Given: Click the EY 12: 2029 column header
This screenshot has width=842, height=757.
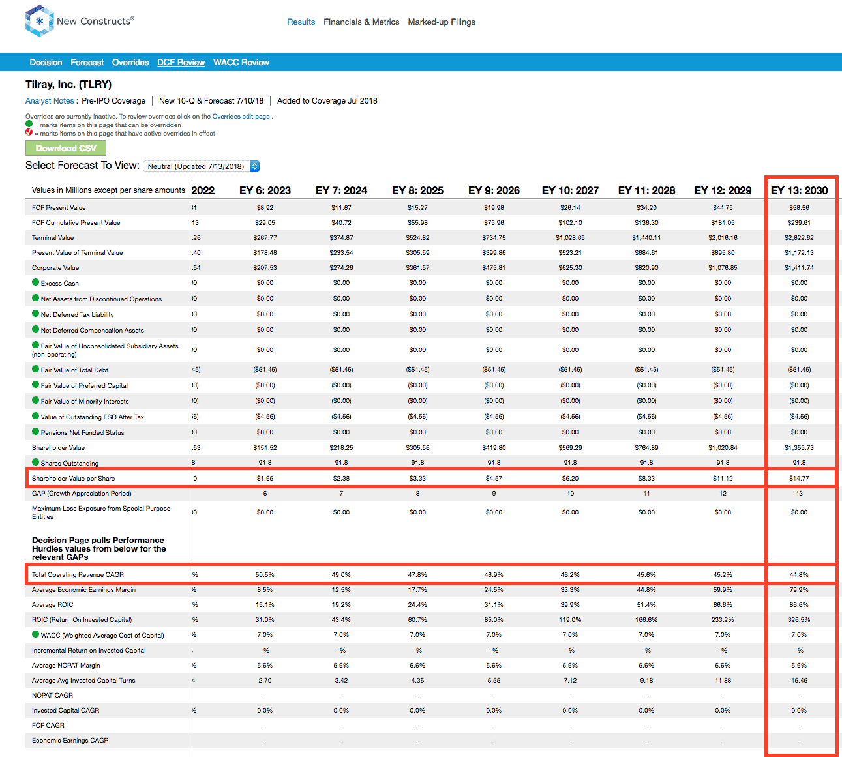Looking at the screenshot, I should (x=723, y=190).
